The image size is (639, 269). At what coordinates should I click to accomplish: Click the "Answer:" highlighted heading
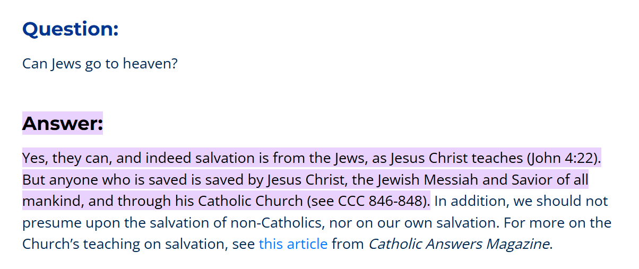click(x=62, y=123)
